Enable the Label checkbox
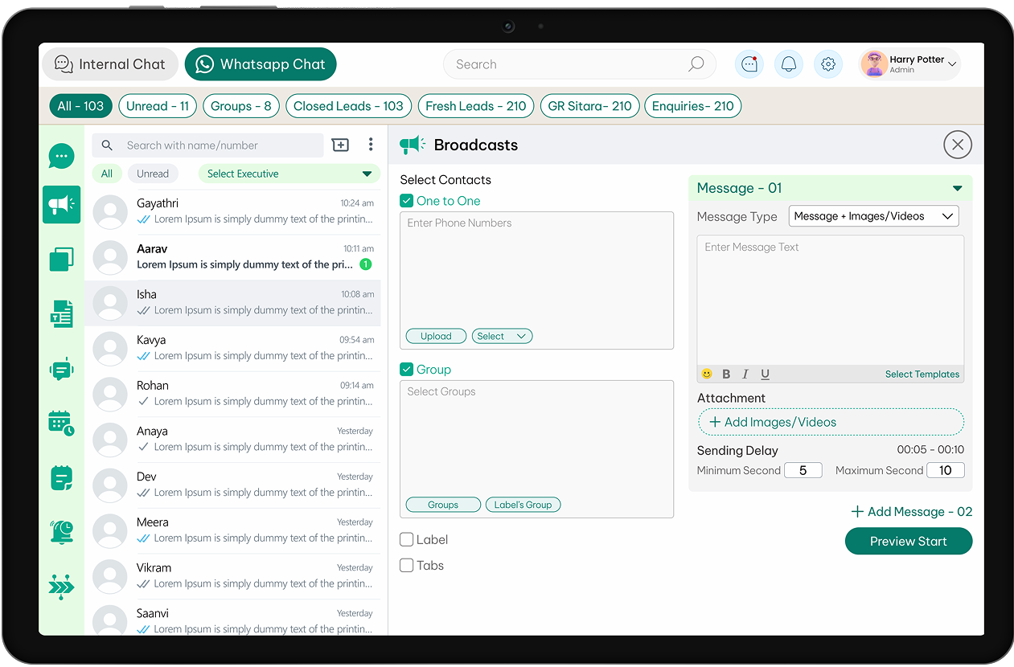The width and height of the screenshot is (1014, 667). pos(407,540)
